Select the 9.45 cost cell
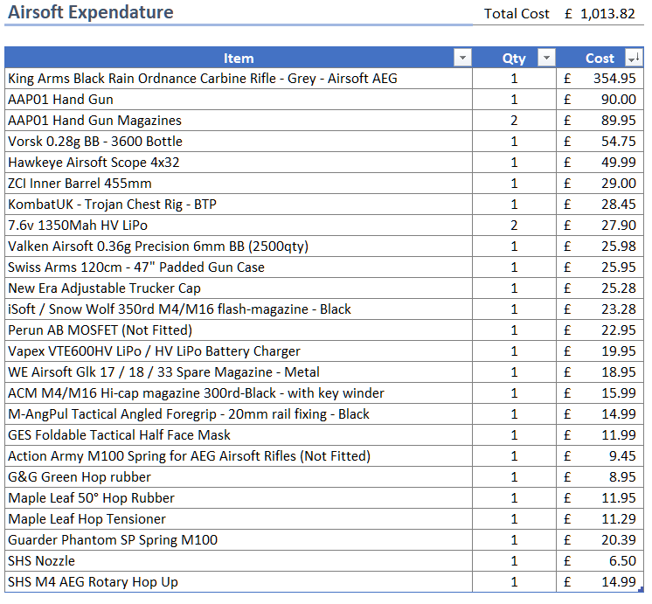Screen dimensions: 652x604 [600, 456]
